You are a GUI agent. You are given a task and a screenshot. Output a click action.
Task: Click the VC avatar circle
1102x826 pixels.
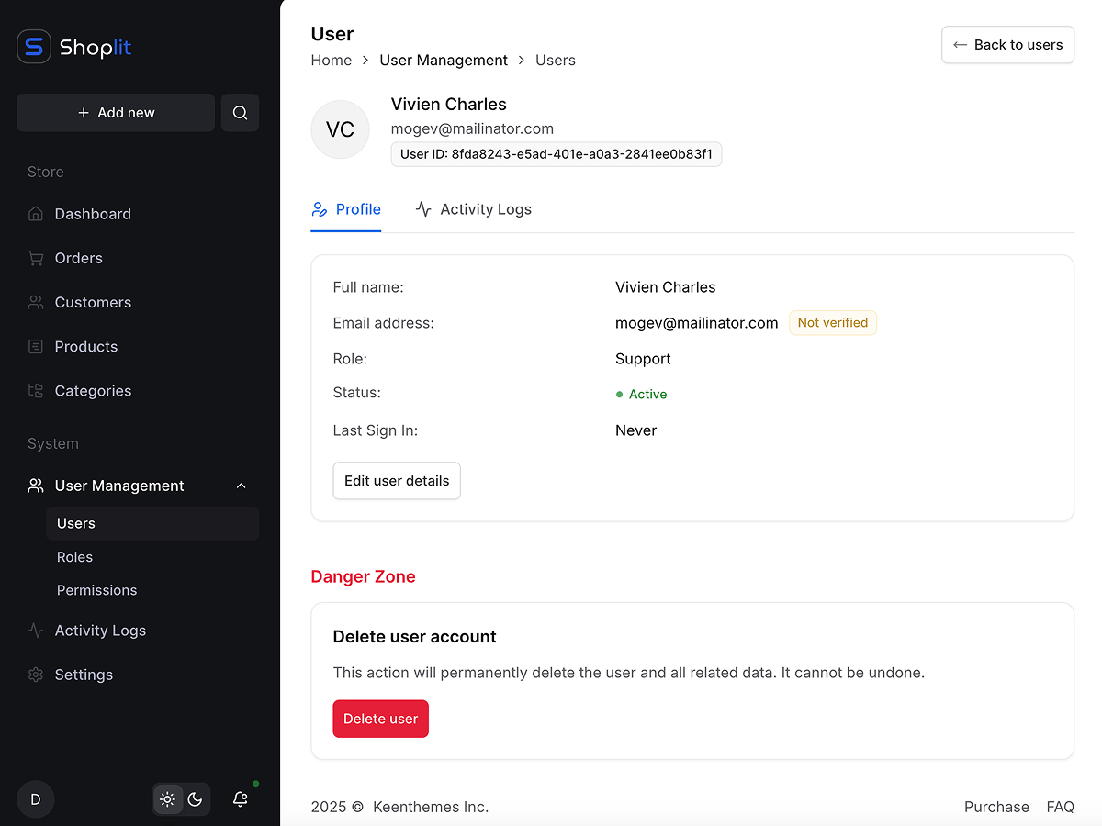click(340, 129)
